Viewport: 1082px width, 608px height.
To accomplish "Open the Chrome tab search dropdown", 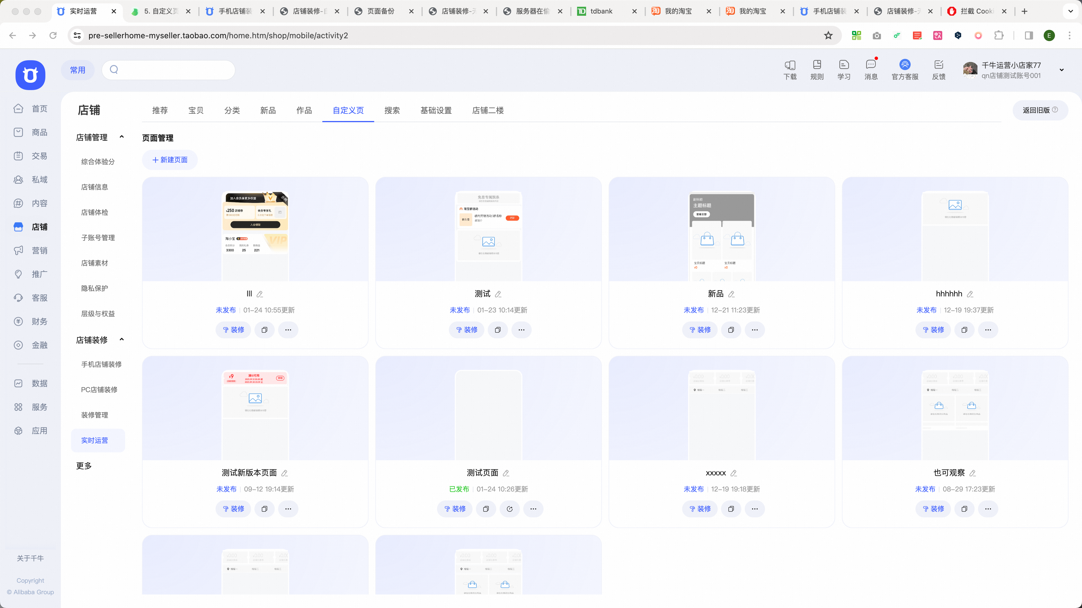I will 1070,11.
